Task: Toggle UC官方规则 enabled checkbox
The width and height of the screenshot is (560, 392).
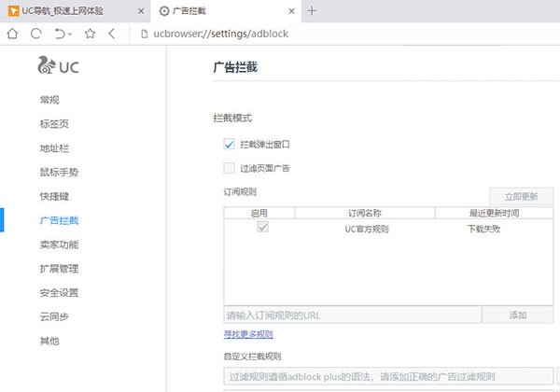Action: (x=263, y=227)
